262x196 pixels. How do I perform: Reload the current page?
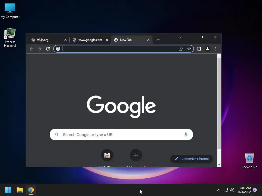pos(48,49)
